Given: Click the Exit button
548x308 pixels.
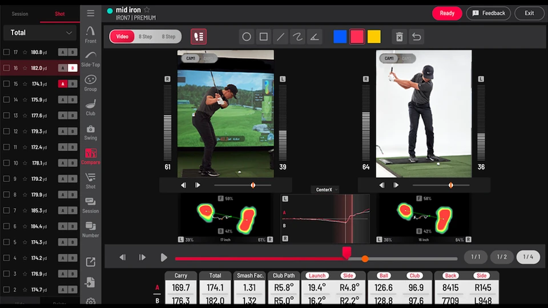Looking at the screenshot, I should pos(529,13).
